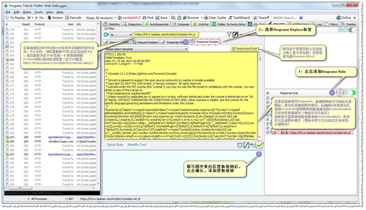Click the Browse Internet Explorer icon
The image size is (366, 210).
pos(185,18)
